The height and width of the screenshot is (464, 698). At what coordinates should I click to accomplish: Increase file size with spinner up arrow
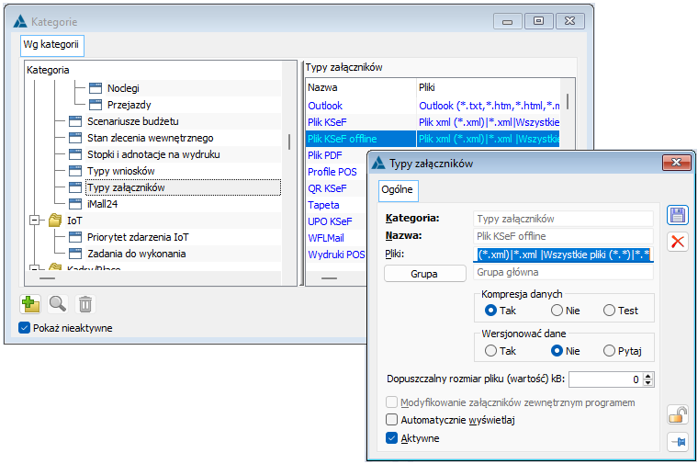[x=648, y=375]
